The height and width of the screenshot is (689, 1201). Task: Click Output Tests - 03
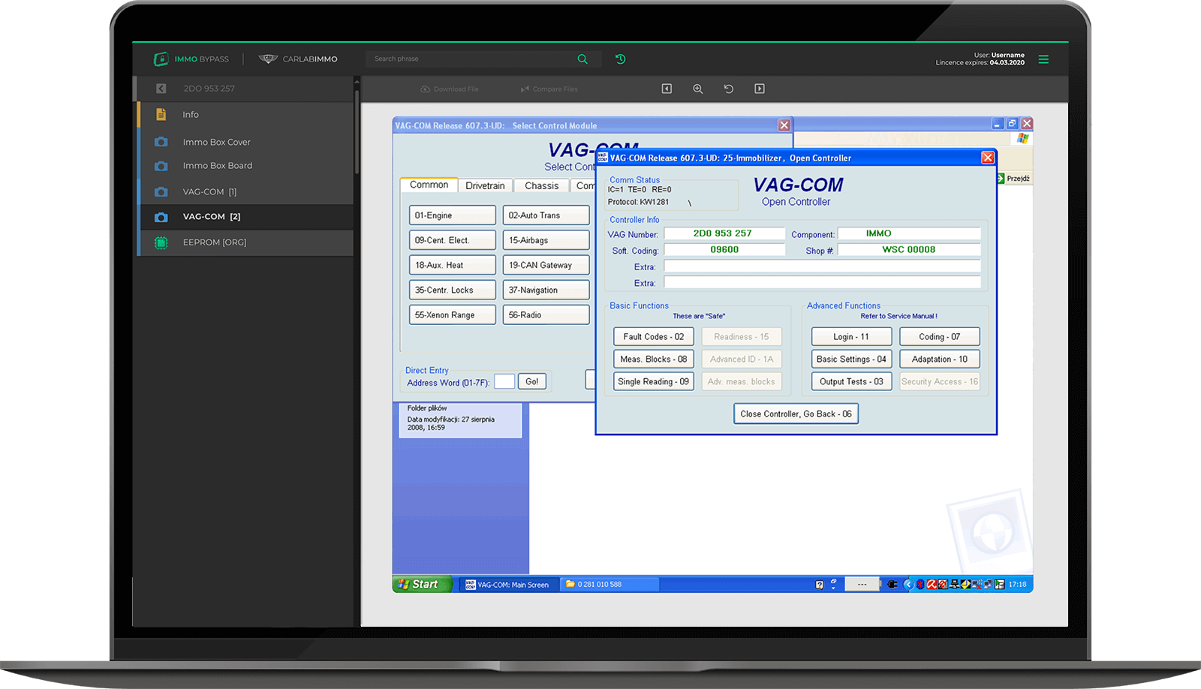(851, 381)
